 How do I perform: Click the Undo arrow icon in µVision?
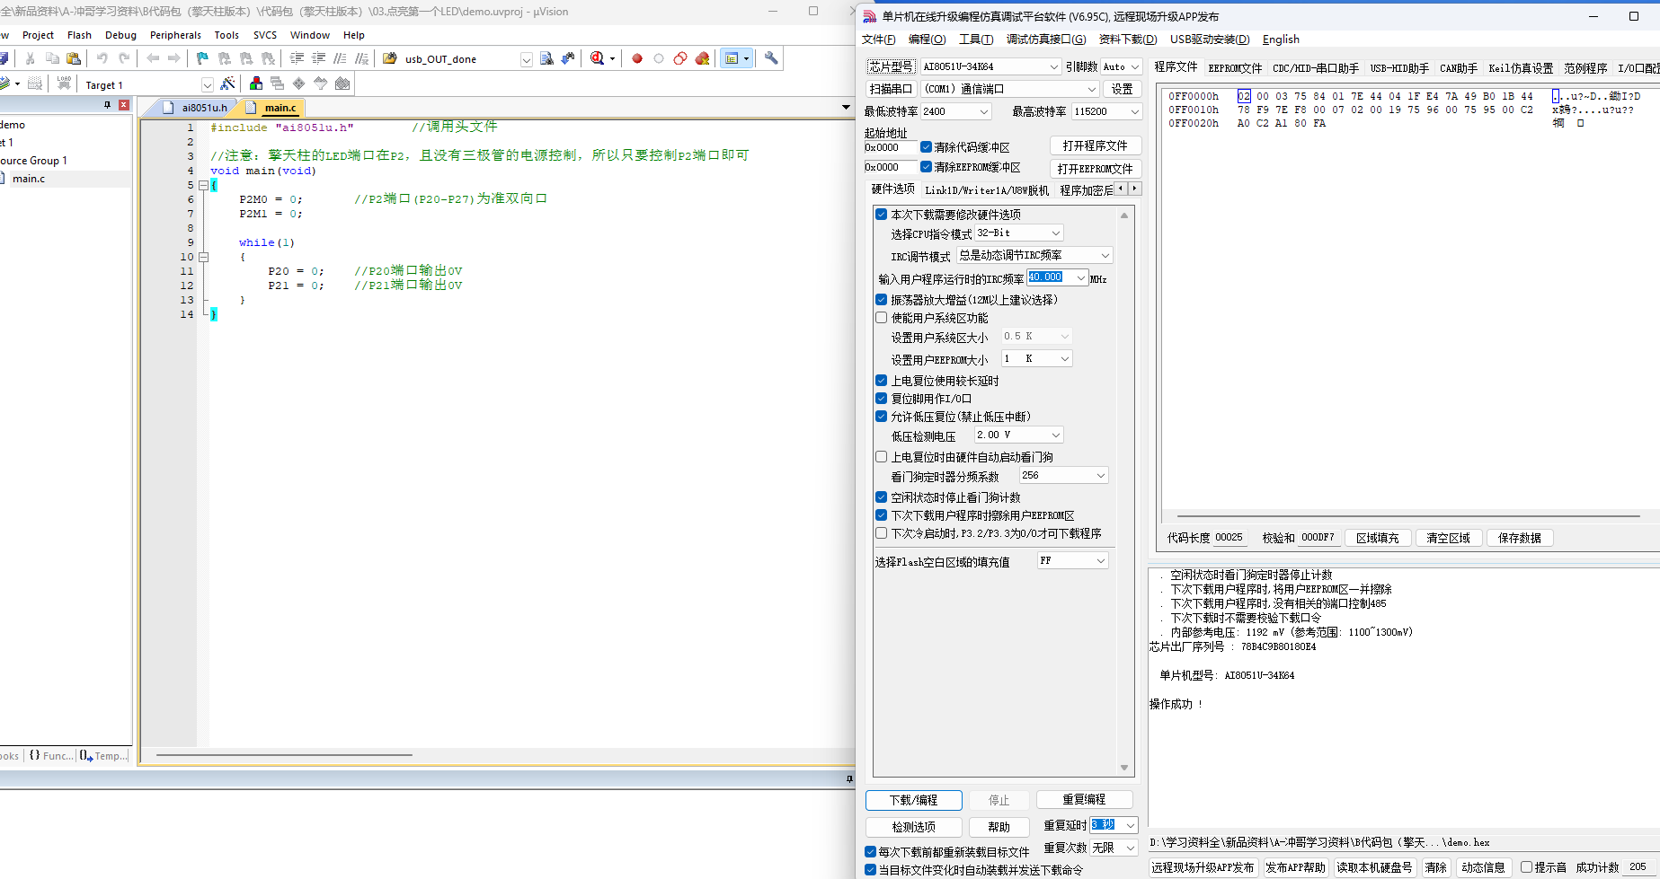(102, 58)
